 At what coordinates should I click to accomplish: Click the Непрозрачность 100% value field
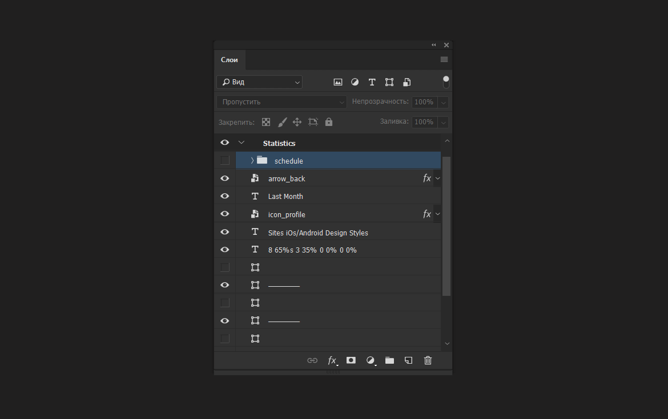424,102
